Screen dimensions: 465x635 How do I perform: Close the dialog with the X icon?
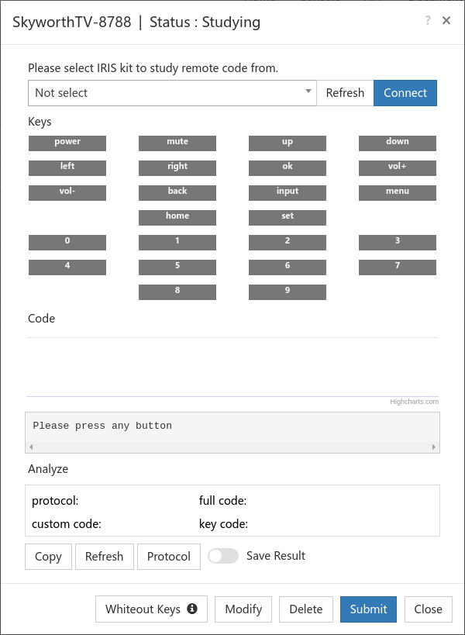(446, 21)
